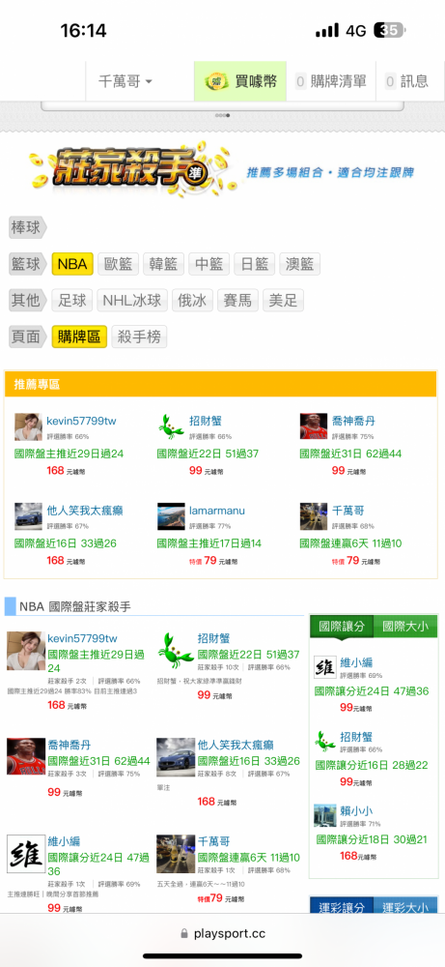Screen dimensions: 445x967
Task: Click 喬神喬丹 avatar in 推薦專區
Action: (x=314, y=426)
